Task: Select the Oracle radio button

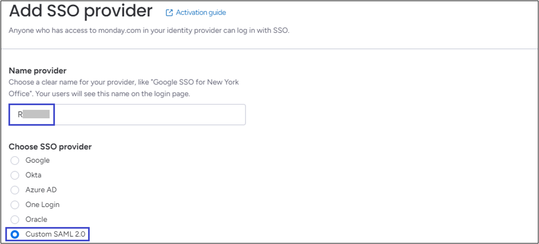Action: tap(15, 220)
